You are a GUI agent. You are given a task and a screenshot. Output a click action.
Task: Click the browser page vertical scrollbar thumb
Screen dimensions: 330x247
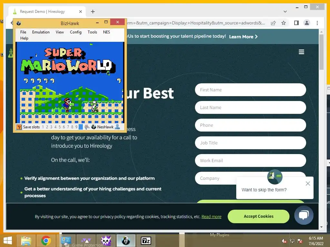pos(321,52)
